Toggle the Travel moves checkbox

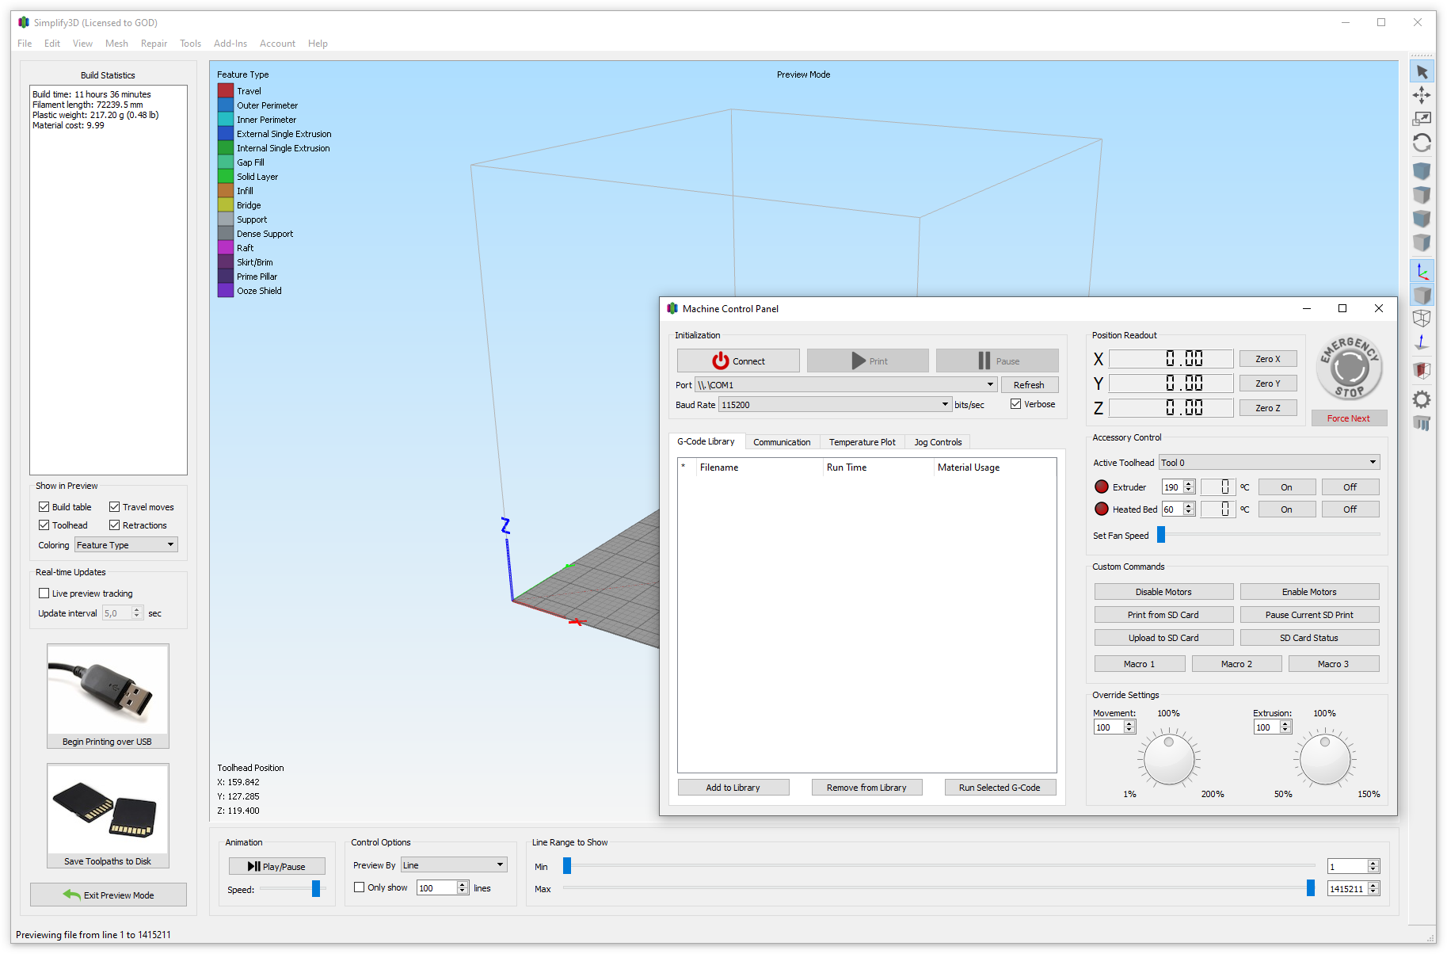pos(115,506)
